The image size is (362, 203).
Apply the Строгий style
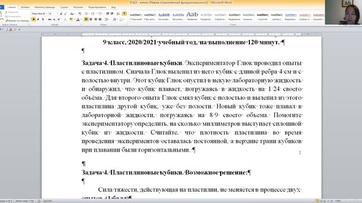262,16
